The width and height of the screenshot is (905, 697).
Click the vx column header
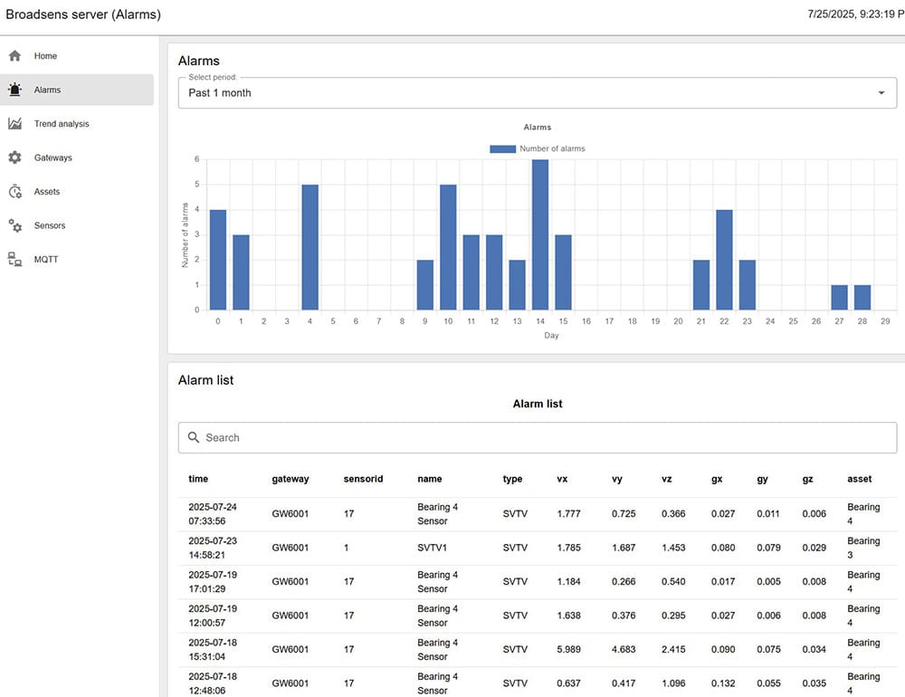563,479
